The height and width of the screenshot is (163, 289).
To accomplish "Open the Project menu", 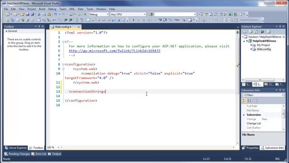I will (32, 9).
